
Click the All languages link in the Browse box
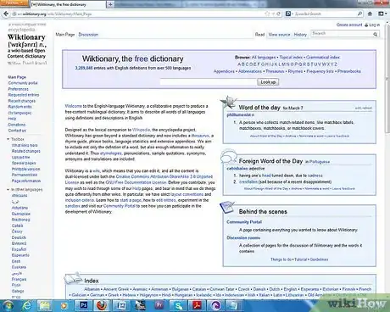(x=264, y=57)
